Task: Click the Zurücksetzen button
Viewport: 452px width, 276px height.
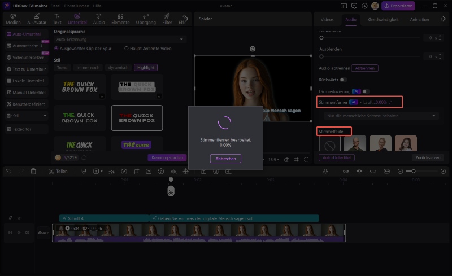Action: click(x=428, y=158)
